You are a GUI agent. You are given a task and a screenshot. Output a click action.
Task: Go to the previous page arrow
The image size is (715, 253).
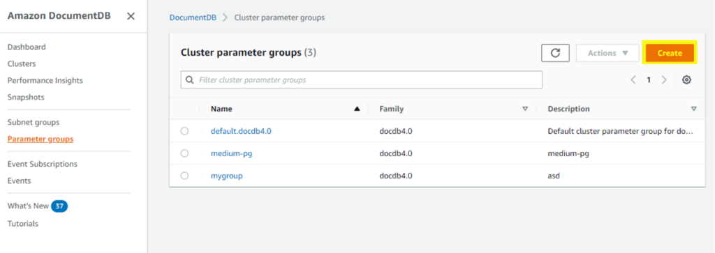point(633,80)
